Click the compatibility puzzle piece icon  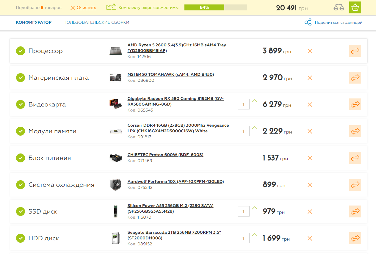(x=111, y=7)
